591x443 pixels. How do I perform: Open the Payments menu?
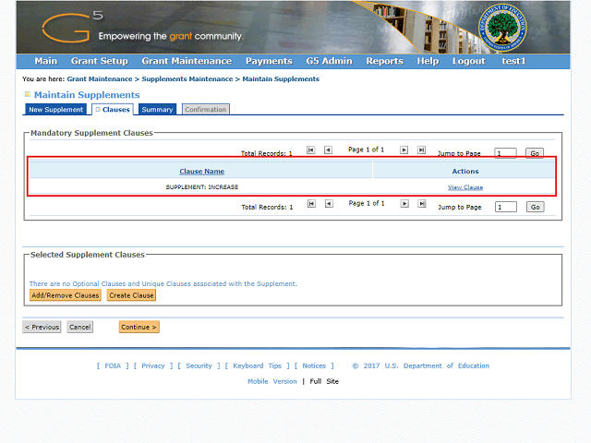[269, 61]
